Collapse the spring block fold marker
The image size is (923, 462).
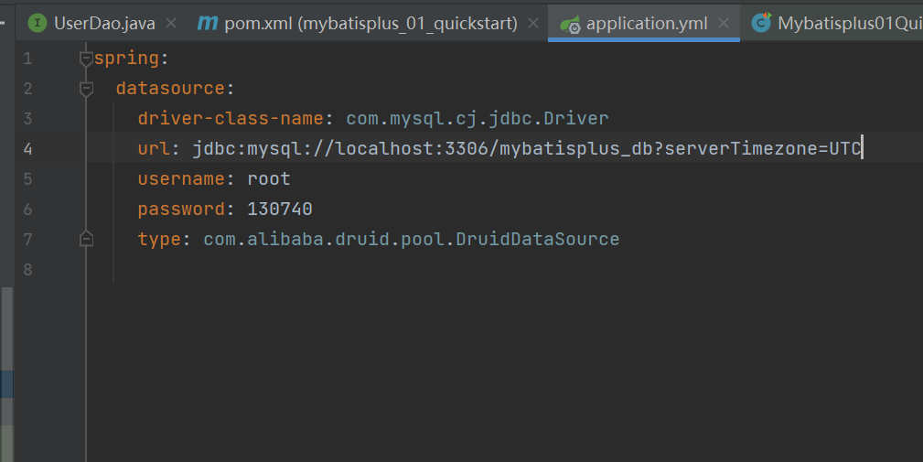pyautogui.click(x=86, y=59)
